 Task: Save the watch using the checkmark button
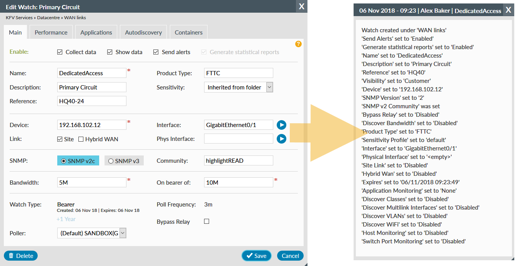coord(256,256)
